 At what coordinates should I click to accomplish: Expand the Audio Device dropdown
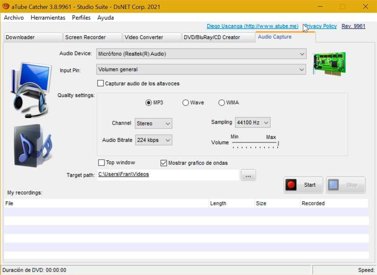click(201, 54)
